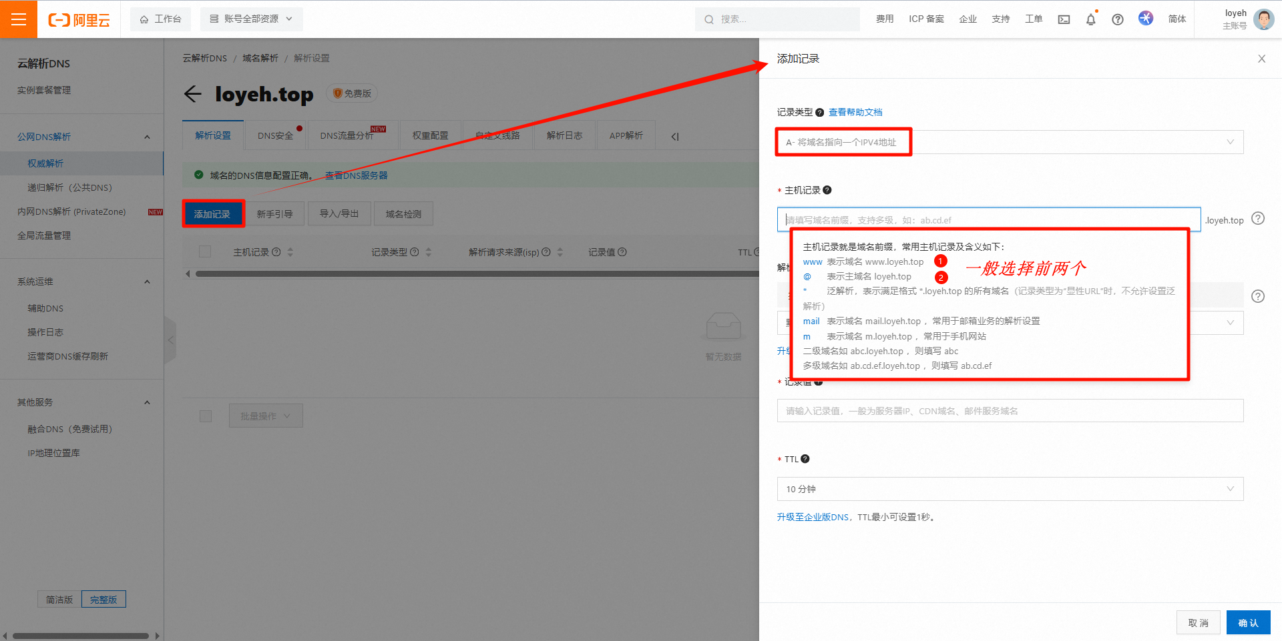Open the 费用 menu in top bar

(x=885, y=19)
